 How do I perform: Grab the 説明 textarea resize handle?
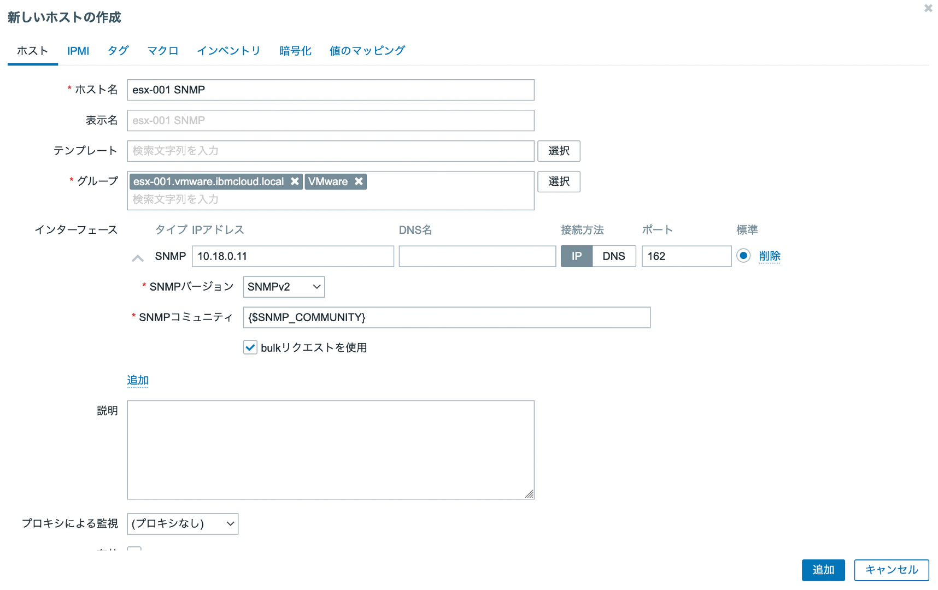click(529, 494)
